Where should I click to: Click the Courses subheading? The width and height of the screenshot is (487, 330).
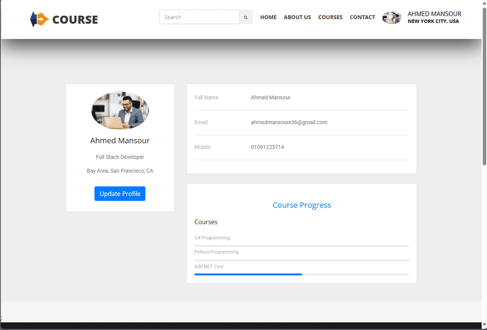click(x=206, y=222)
